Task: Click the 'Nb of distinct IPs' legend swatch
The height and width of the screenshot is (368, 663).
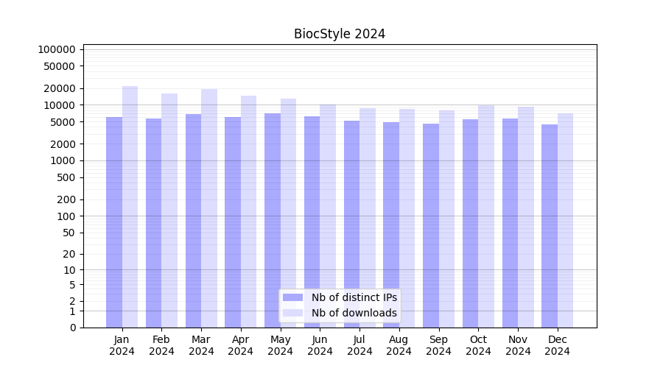Action: tap(293, 297)
